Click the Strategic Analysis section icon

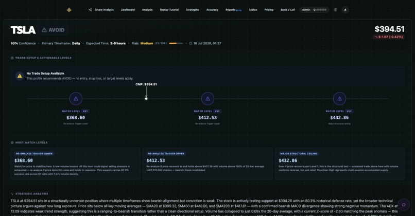[x=12, y=194]
